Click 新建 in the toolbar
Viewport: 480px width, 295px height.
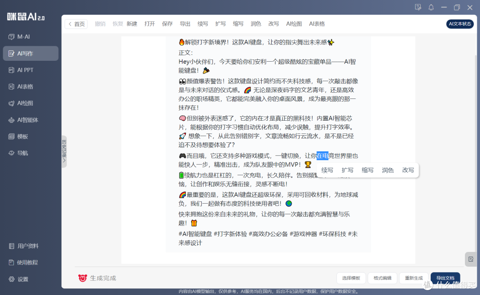(x=132, y=24)
